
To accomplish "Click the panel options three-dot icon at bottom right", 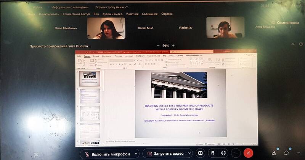I will point(299,153).
